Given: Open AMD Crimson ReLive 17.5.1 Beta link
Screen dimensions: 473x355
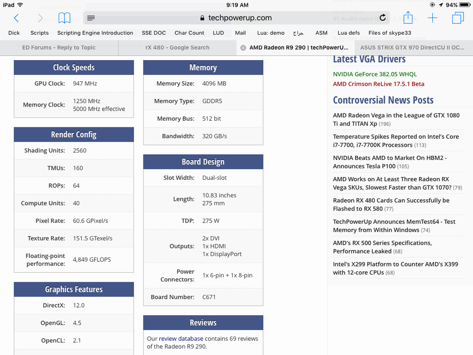Looking at the screenshot, I should coord(378,84).
